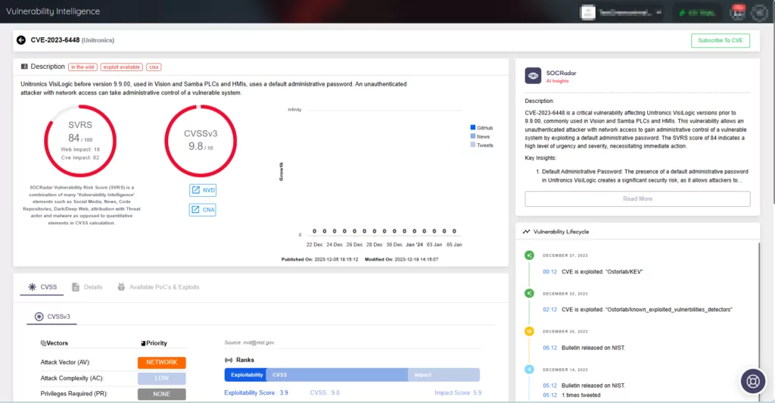
Task: Click the CVSSv3 9.8 score gauge
Action: pyautogui.click(x=201, y=141)
